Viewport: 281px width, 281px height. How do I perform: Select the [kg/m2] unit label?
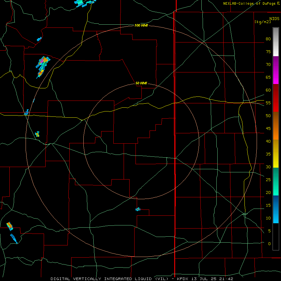pos(263,22)
